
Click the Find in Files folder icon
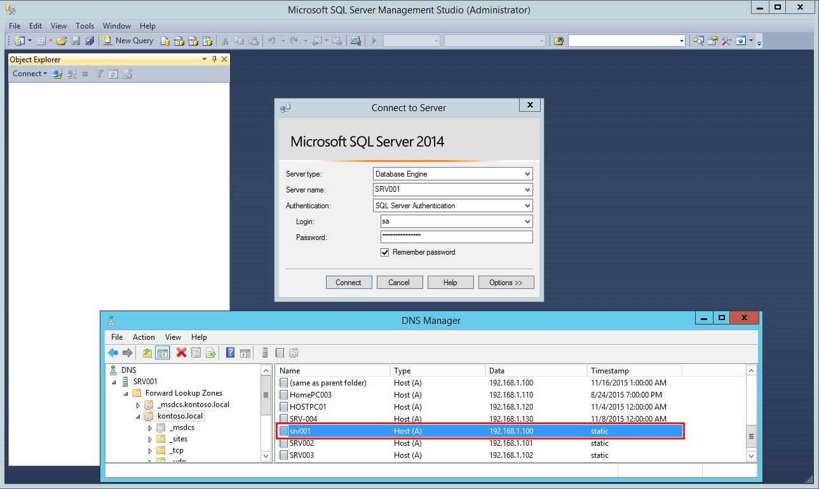(558, 41)
